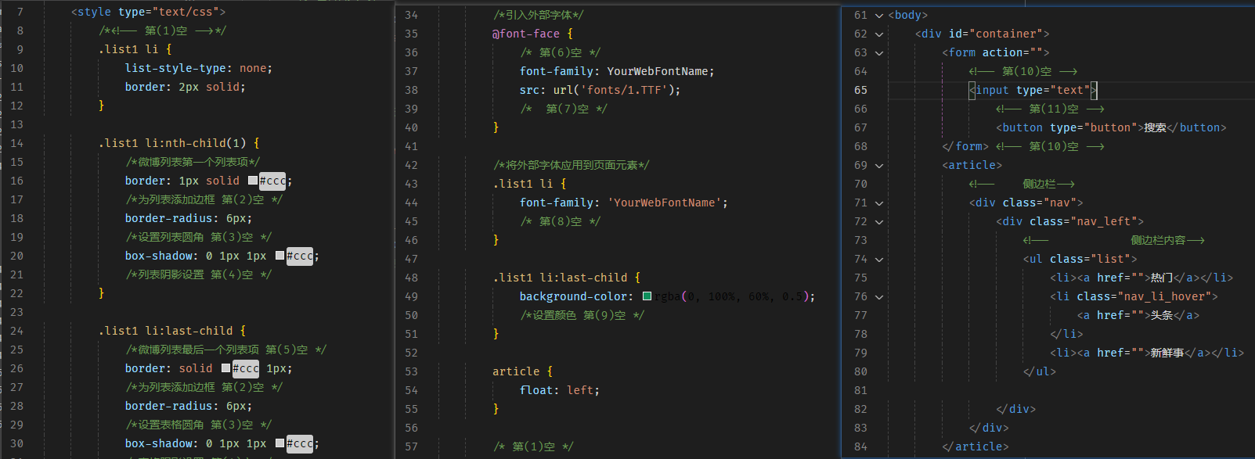Click the closing article tag on line 84
The width and height of the screenshot is (1255, 459).
click(x=976, y=446)
